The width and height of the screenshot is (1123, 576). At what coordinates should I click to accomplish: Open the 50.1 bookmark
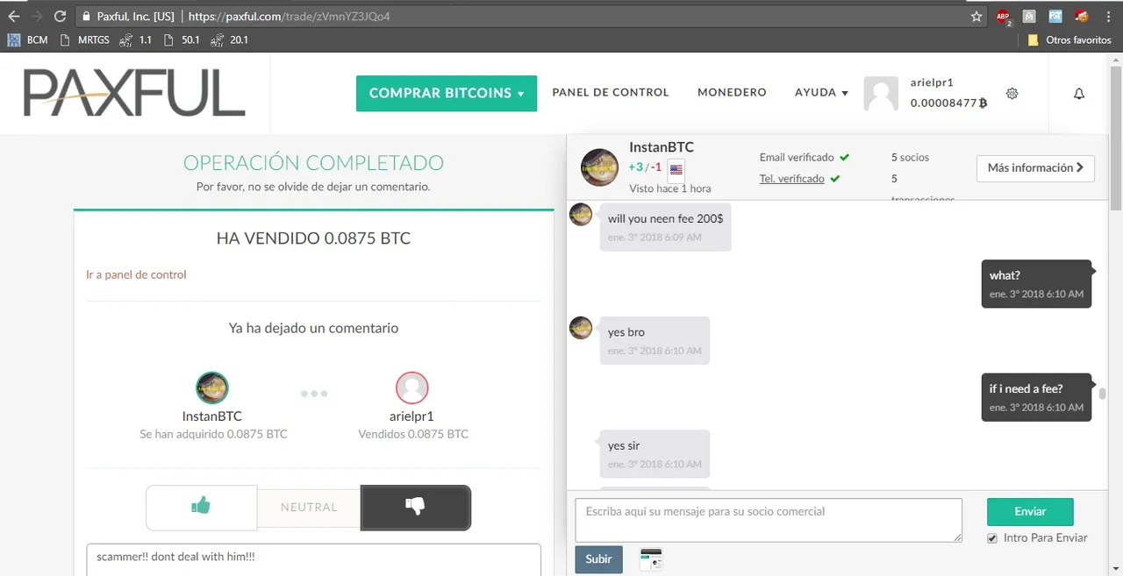[182, 39]
